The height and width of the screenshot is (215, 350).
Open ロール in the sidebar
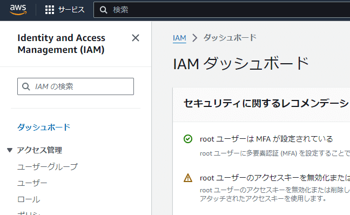click(29, 199)
